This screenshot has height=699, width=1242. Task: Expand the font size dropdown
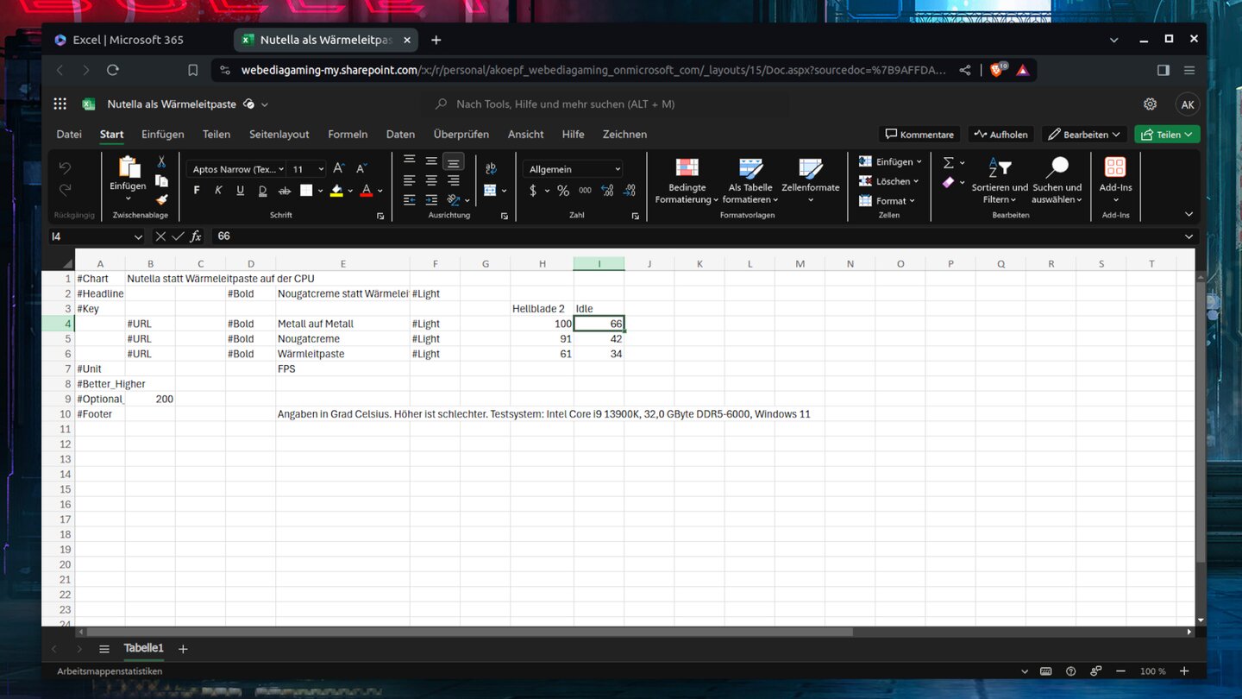pos(321,169)
